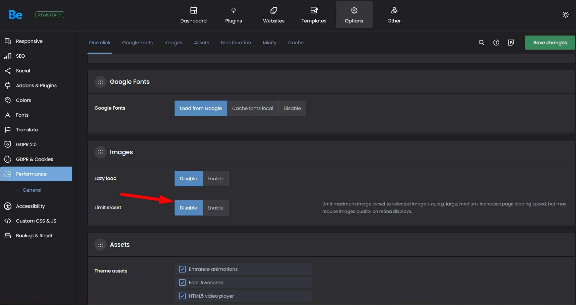Collapse the Images section handle
This screenshot has height=305, width=576.
pos(101,152)
